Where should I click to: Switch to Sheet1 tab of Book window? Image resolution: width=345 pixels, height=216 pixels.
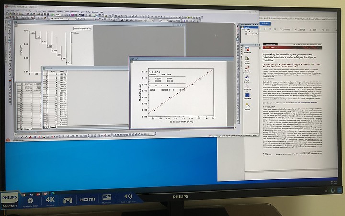52,127
